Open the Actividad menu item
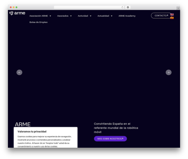Image resolution: width=188 pixels, height=159 pixels. click(83, 16)
